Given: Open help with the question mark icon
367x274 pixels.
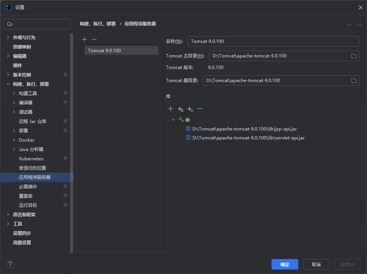Looking at the screenshot, I should pyautogui.click(x=10, y=265).
